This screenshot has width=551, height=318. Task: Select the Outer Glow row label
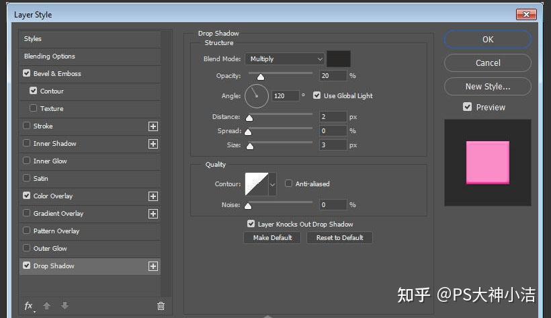(50, 248)
